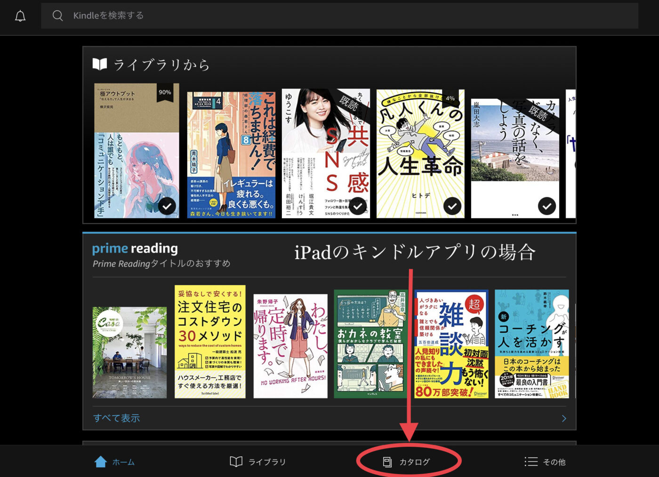Click Prime Readingタイトルのおすすめ subtitle
659x477 pixels.
(161, 263)
